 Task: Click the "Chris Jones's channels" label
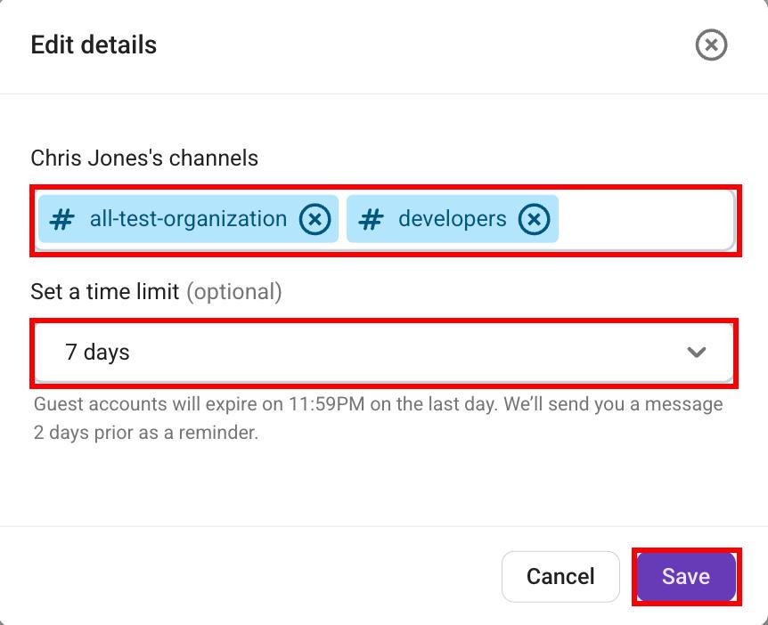[x=144, y=158]
